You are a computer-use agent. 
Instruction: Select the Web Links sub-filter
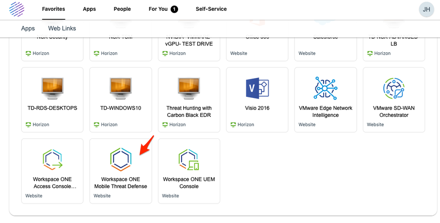[x=62, y=29]
